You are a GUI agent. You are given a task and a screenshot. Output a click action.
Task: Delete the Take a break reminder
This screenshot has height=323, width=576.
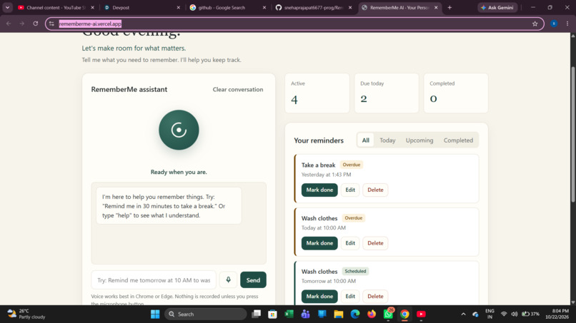(375, 190)
